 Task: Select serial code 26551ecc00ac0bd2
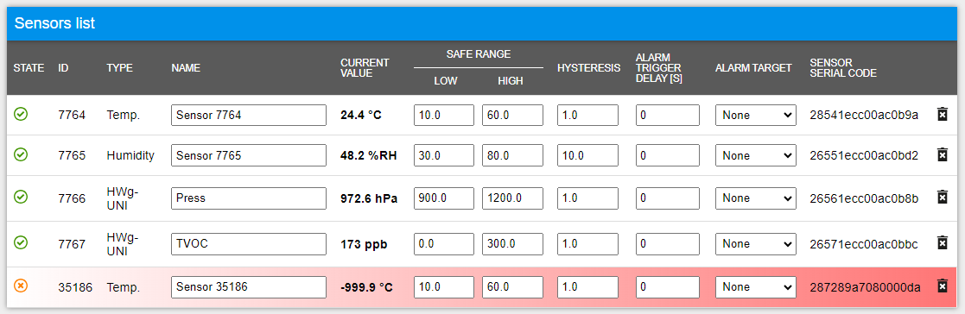[864, 156]
